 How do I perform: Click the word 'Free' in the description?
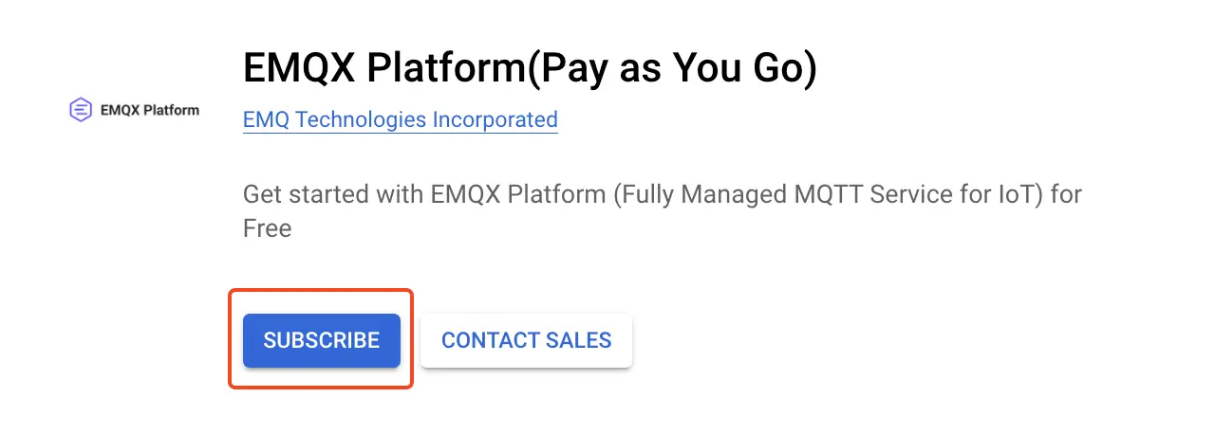tap(267, 228)
